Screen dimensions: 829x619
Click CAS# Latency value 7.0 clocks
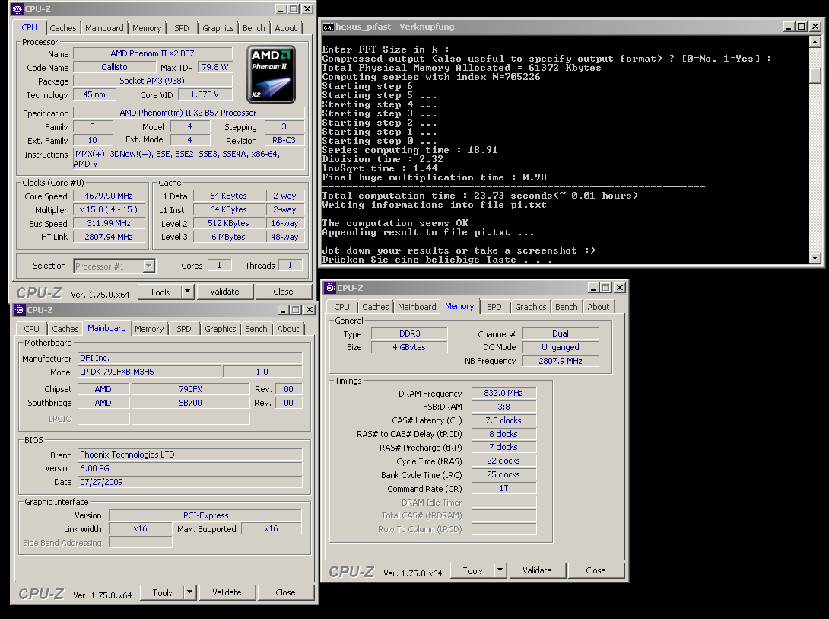coord(503,420)
